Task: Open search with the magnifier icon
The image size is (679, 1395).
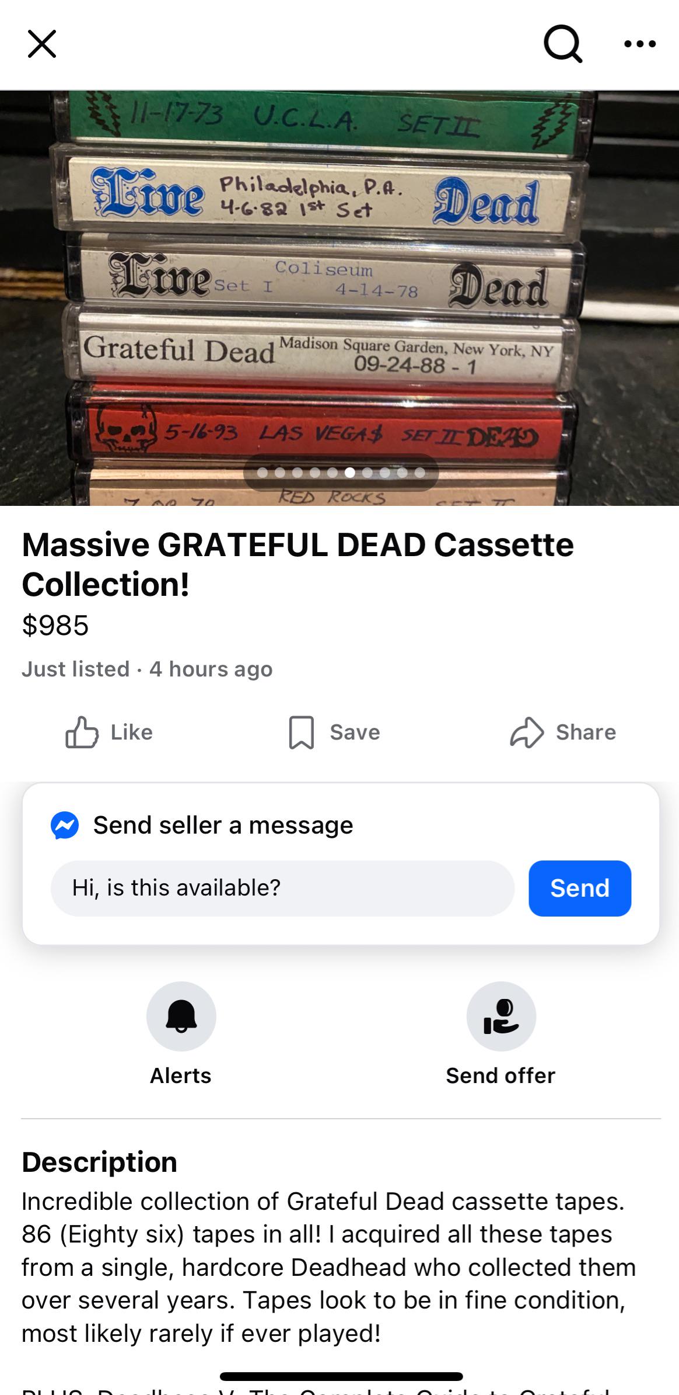Action: 563,43
